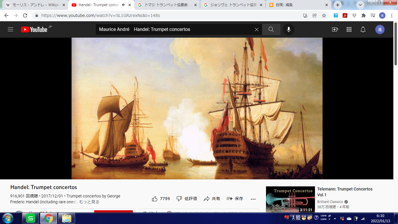
Task: Reload the page in Chrome
Action: click(x=25, y=15)
